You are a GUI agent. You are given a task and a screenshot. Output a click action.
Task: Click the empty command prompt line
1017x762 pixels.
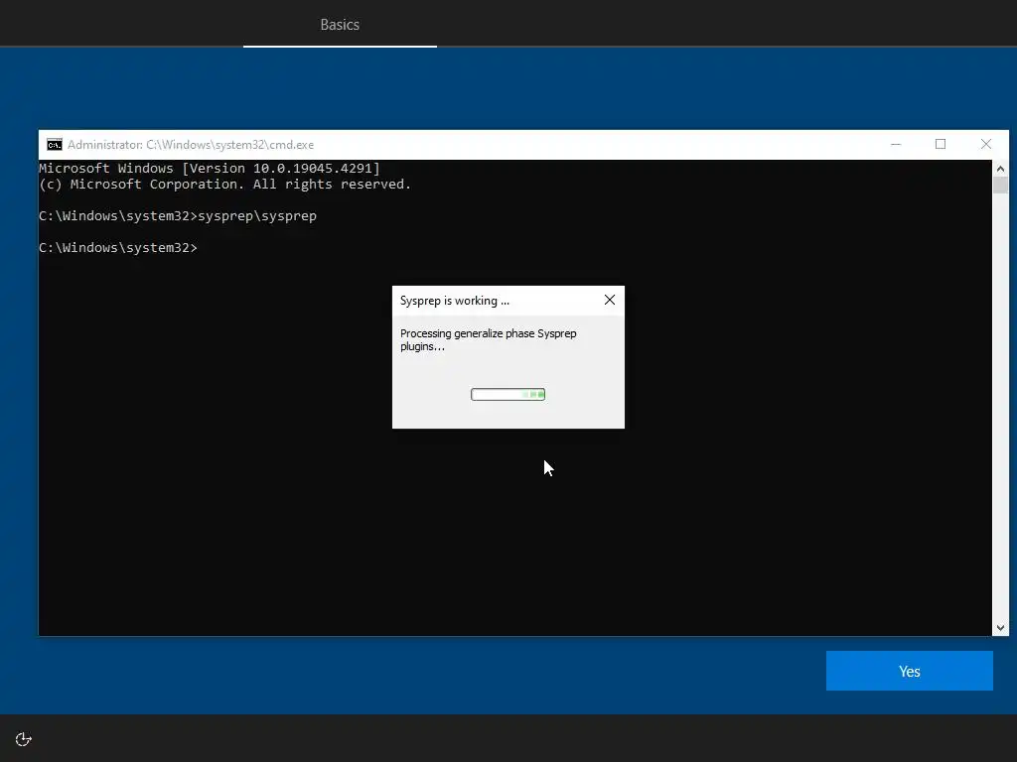pyautogui.click(x=118, y=247)
